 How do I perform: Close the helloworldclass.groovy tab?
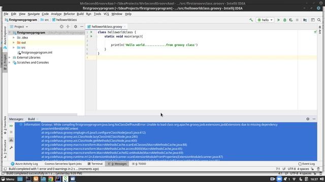[x=124, y=27]
